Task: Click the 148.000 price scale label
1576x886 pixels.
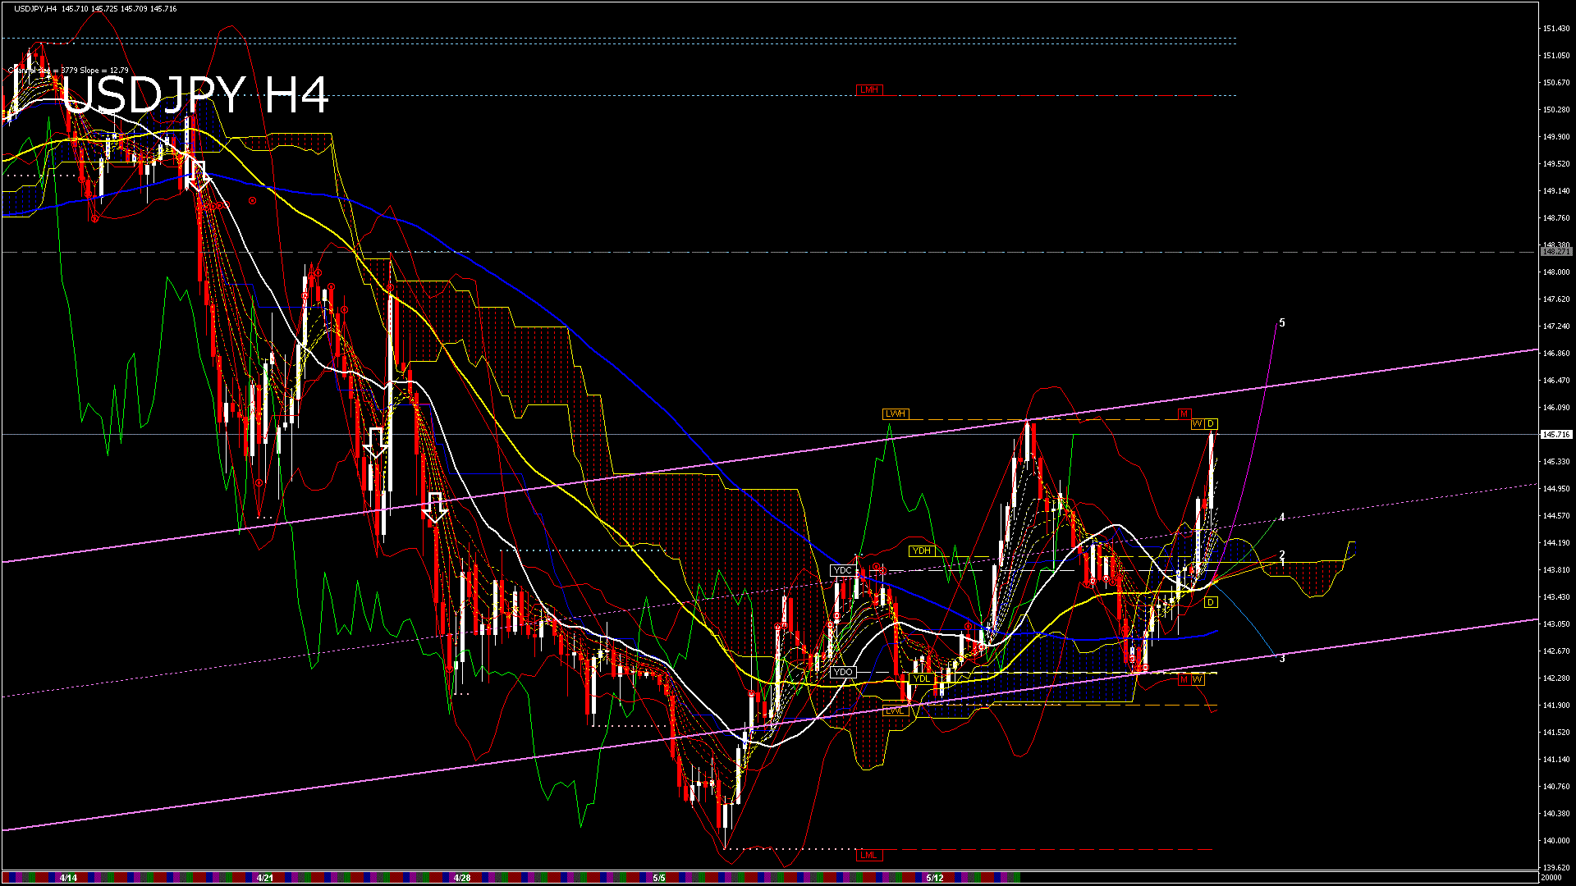Action: (1556, 272)
